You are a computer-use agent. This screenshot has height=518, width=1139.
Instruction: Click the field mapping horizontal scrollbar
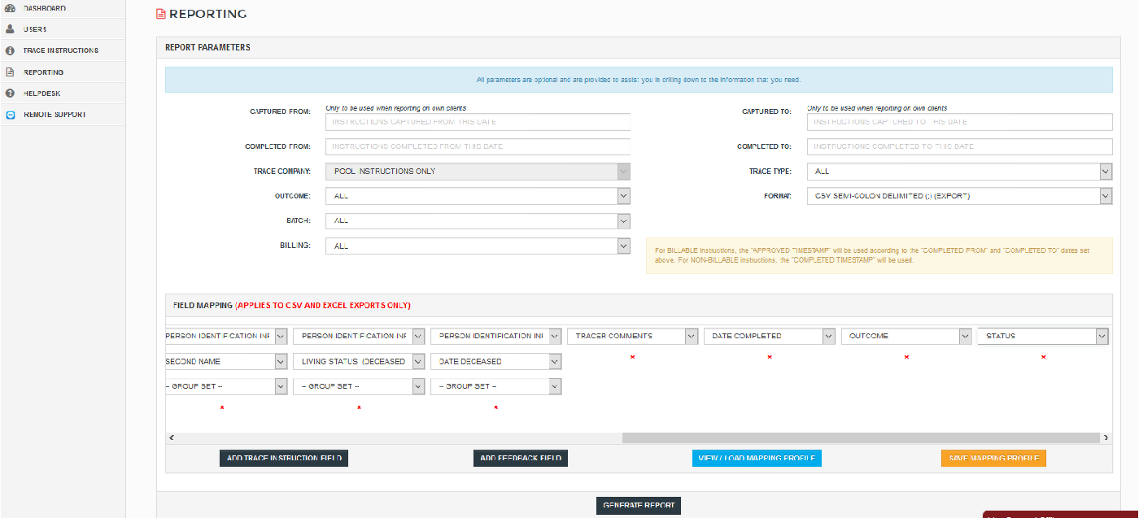[x=861, y=437]
